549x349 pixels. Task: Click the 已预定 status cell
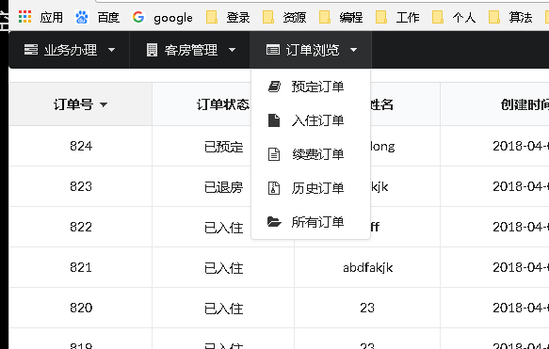(x=224, y=147)
